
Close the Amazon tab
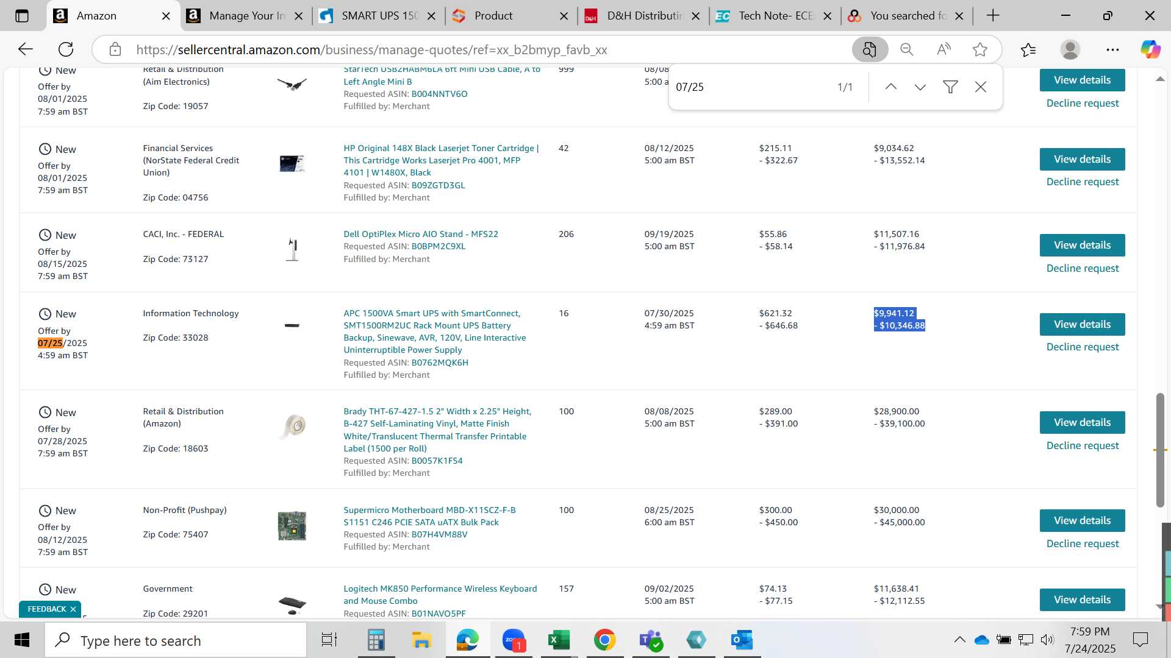pos(166,16)
